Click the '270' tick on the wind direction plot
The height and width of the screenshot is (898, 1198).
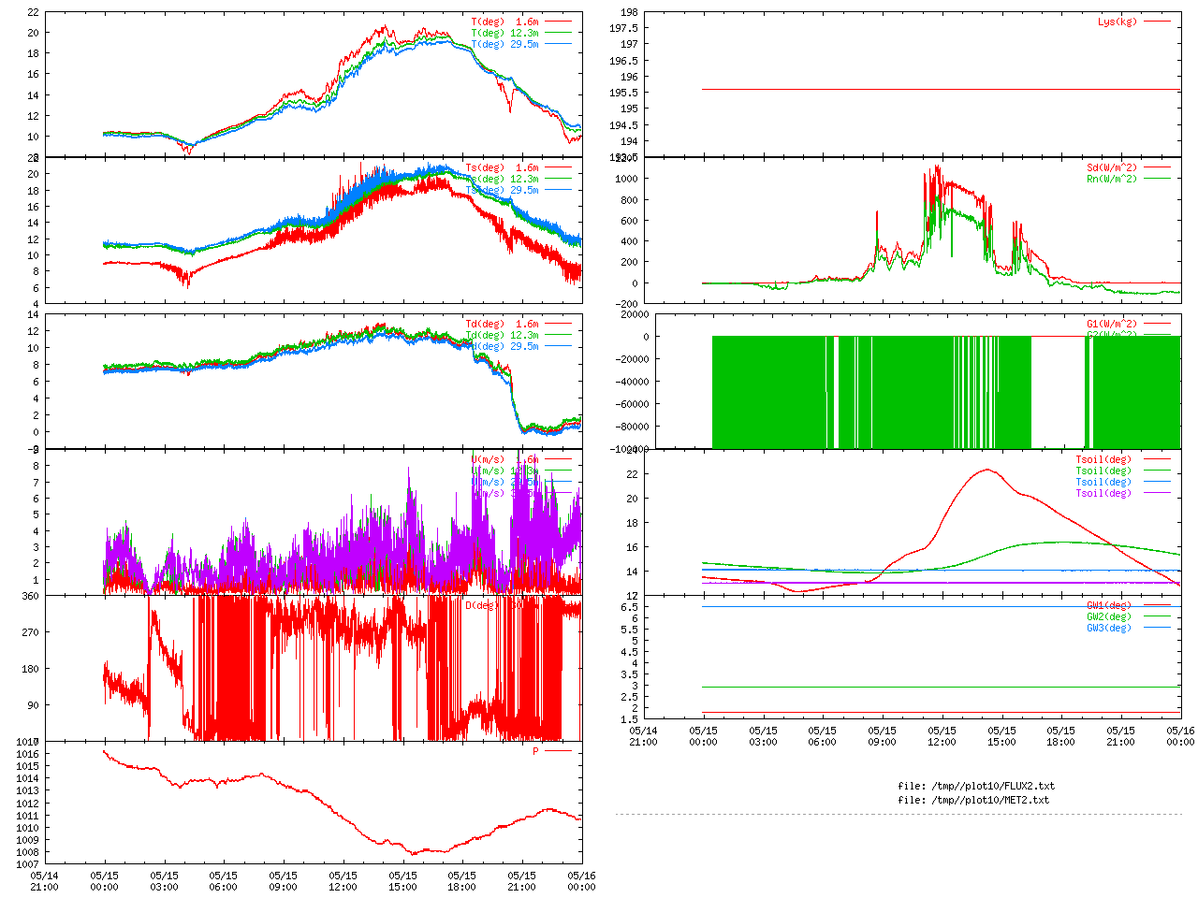(x=30, y=632)
